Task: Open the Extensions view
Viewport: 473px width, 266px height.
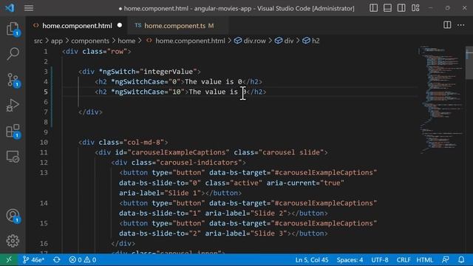Action: pyautogui.click(x=13, y=132)
